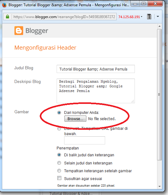Viewport: 168px width, 195px height.
Task: Click the clipboard add-on icon in toolbar
Action: point(149,17)
